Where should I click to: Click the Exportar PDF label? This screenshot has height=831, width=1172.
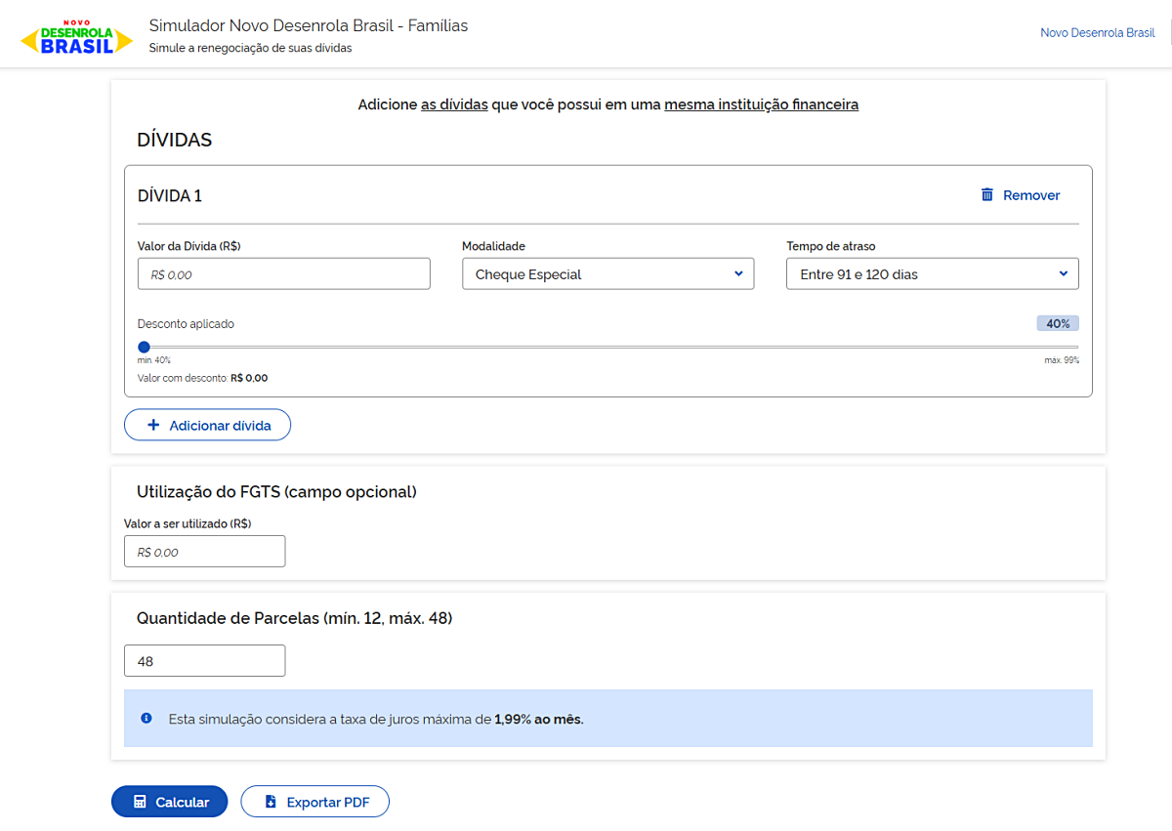[328, 802]
